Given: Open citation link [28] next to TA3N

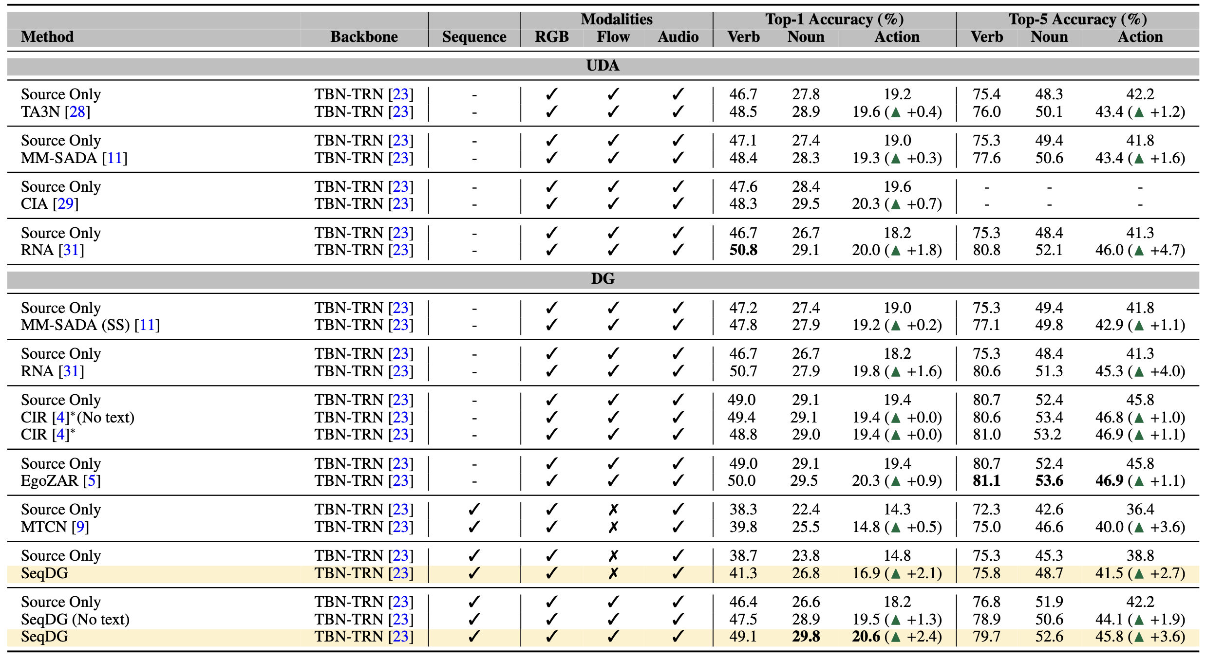Looking at the screenshot, I should point(79,111).
